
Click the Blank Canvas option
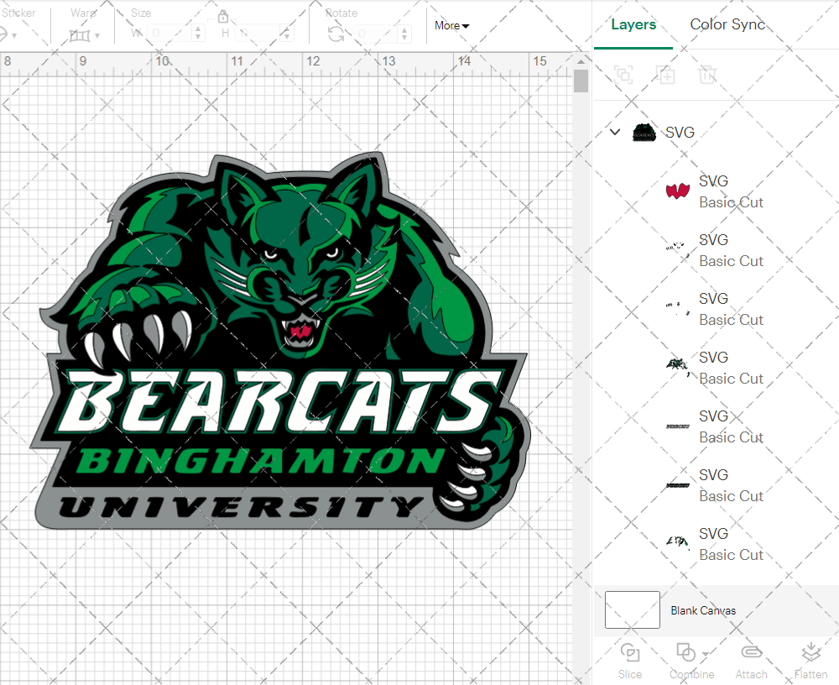(703, 610)
